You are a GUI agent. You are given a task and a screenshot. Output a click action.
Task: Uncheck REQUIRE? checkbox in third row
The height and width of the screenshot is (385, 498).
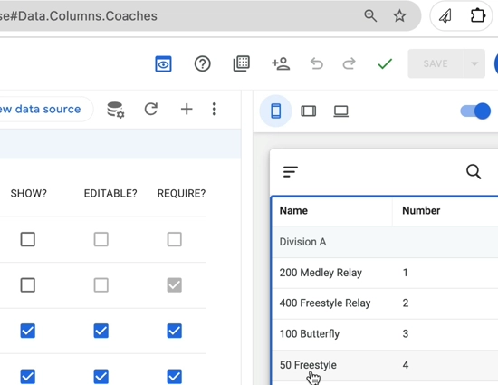(x=175, y=331)
